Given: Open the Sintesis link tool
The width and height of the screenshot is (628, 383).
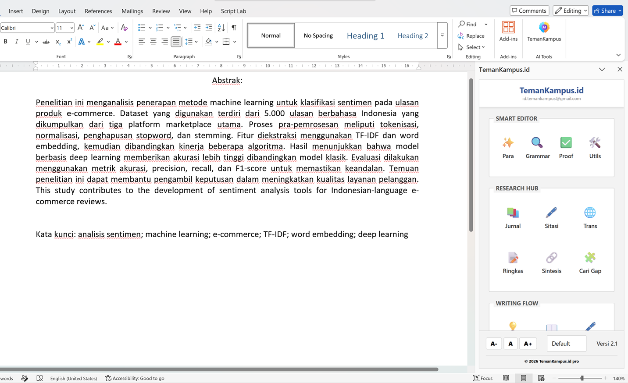Looking at the screenshot, I should pyautogui.click(x=551, y=262).
